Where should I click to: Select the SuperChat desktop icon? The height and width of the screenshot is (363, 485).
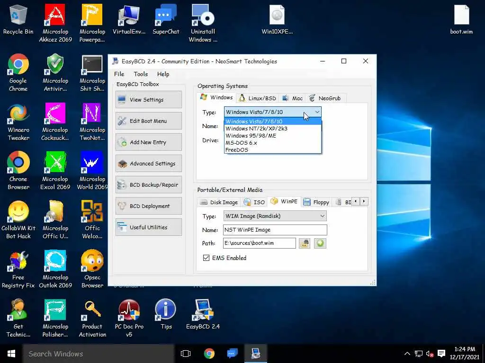point(166,19)
